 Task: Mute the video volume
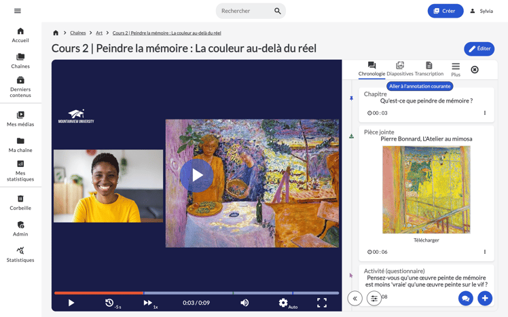(x=244, y=303)
